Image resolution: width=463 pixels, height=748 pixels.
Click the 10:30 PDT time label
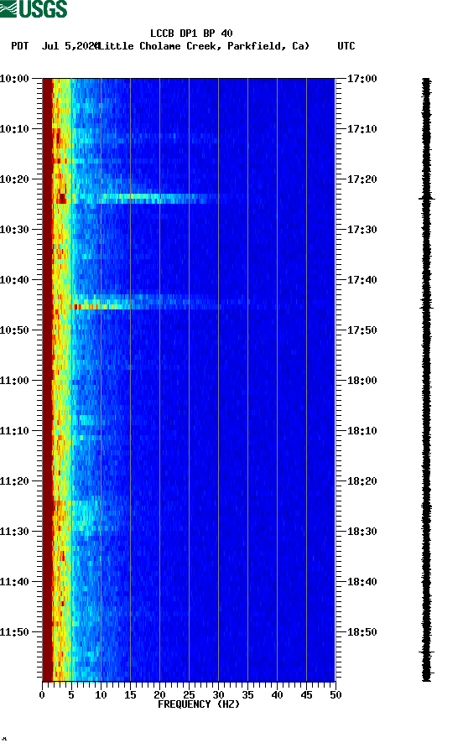click(14, 230)
